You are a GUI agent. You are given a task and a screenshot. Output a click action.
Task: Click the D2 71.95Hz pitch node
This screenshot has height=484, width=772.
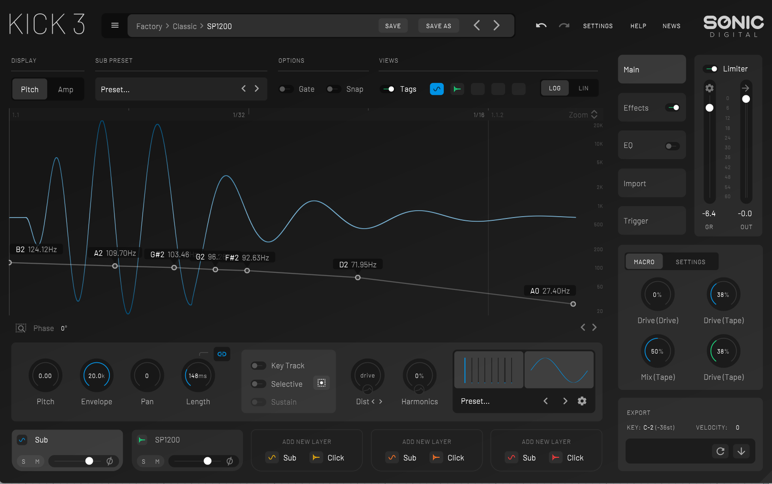point(358,277)
